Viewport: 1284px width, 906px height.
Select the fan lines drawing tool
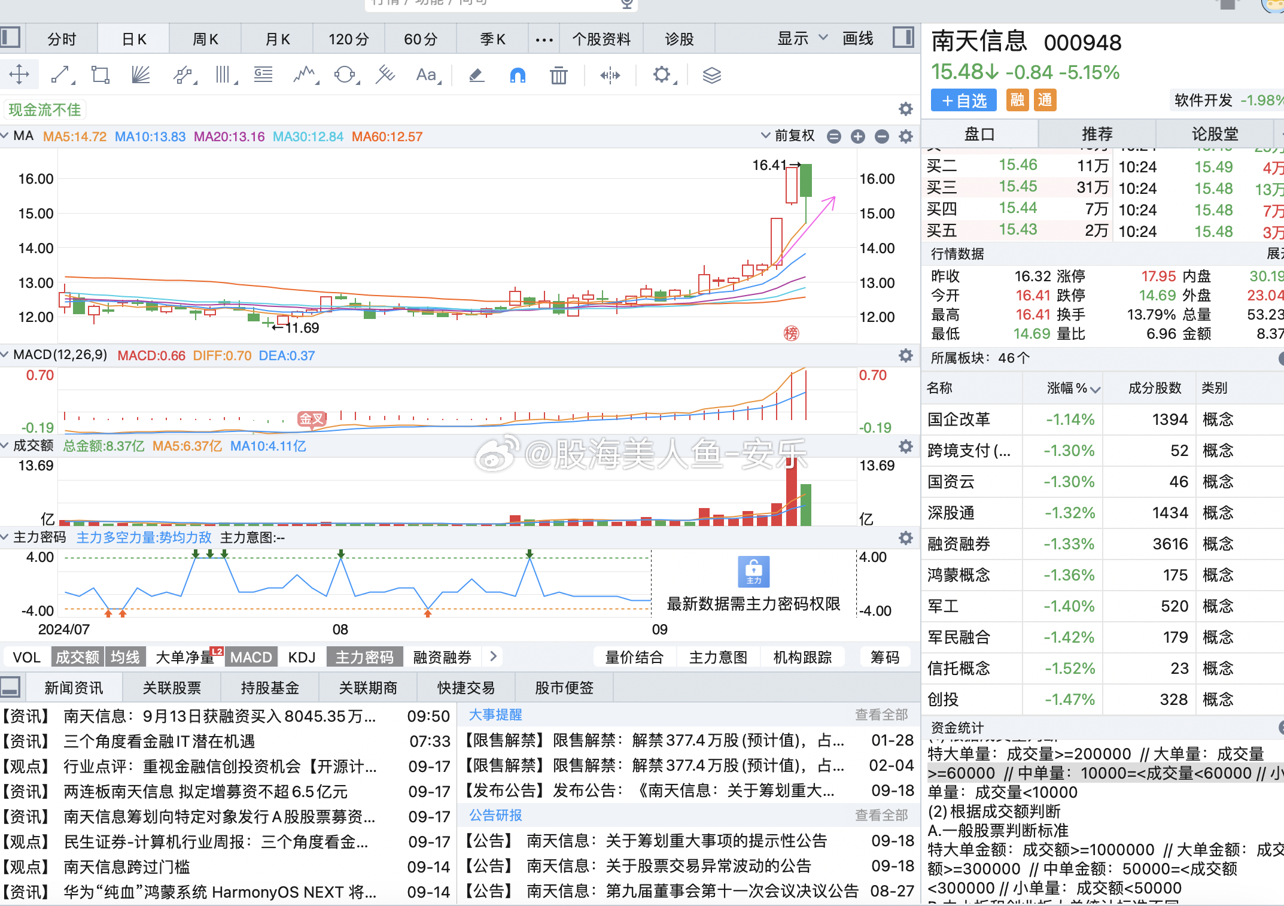(x=141, y=75)
